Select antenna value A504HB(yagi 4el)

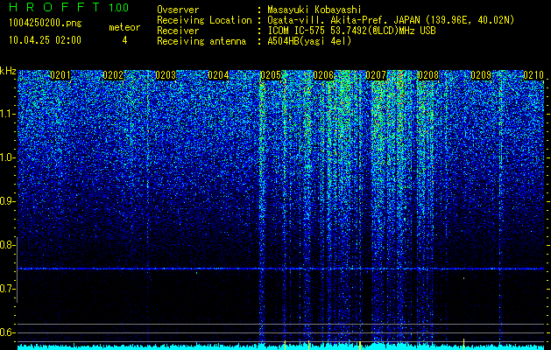click(x=309, y=41)
